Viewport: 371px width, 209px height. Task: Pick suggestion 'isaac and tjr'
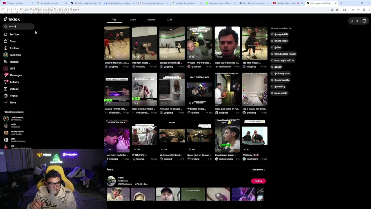coord(279,93)
